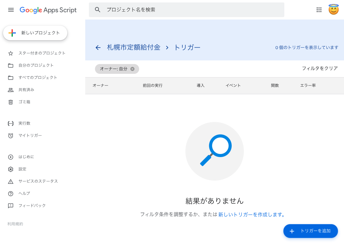Click the executions brackets icon
The height and width of the screenshot is (244, 344).
11,124
